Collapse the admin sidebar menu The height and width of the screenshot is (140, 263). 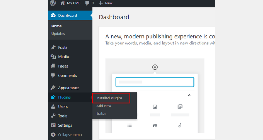[x=70, y=135]
